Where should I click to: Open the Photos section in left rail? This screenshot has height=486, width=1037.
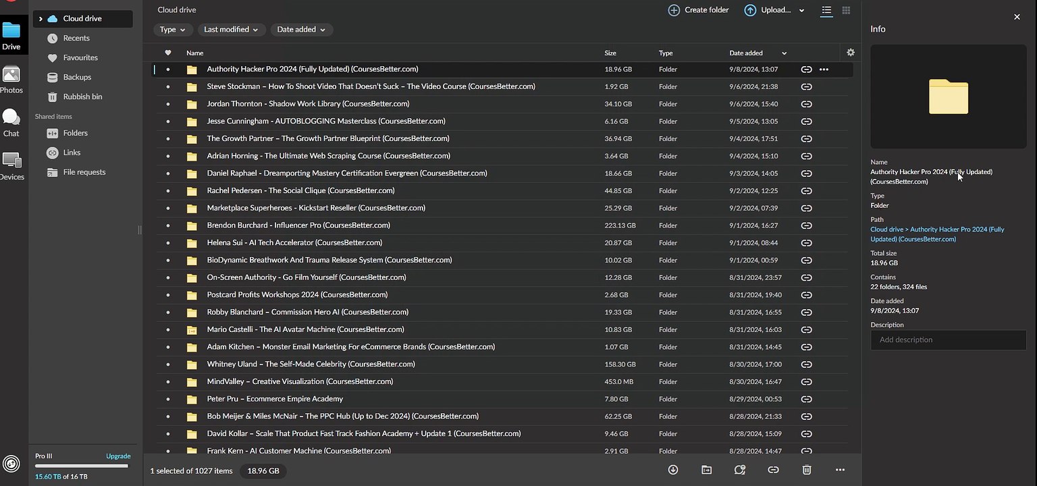tap(11, 80)
